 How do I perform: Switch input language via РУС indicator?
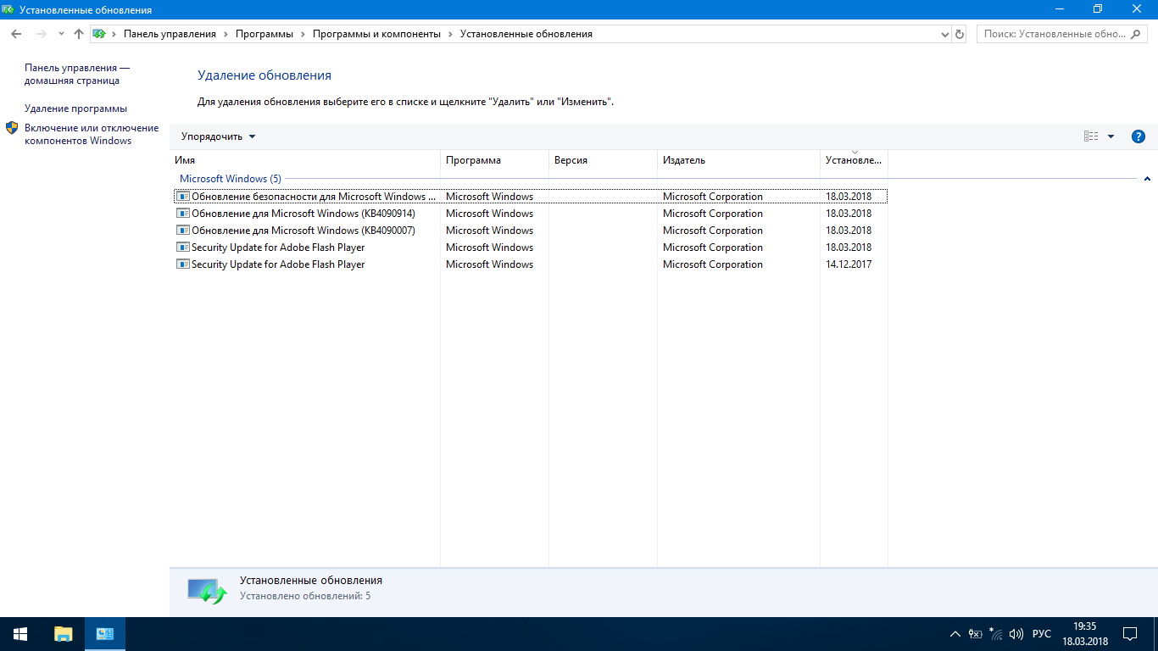1042,634
